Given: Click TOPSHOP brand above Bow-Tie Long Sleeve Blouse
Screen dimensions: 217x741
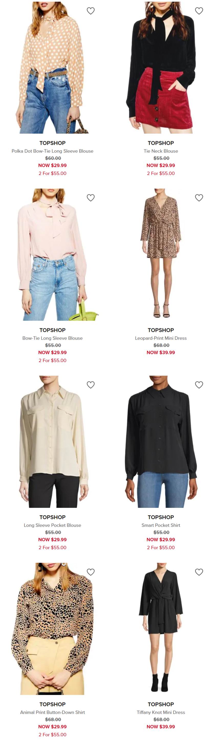Looking at the screenshot, I should pos(52,330).
